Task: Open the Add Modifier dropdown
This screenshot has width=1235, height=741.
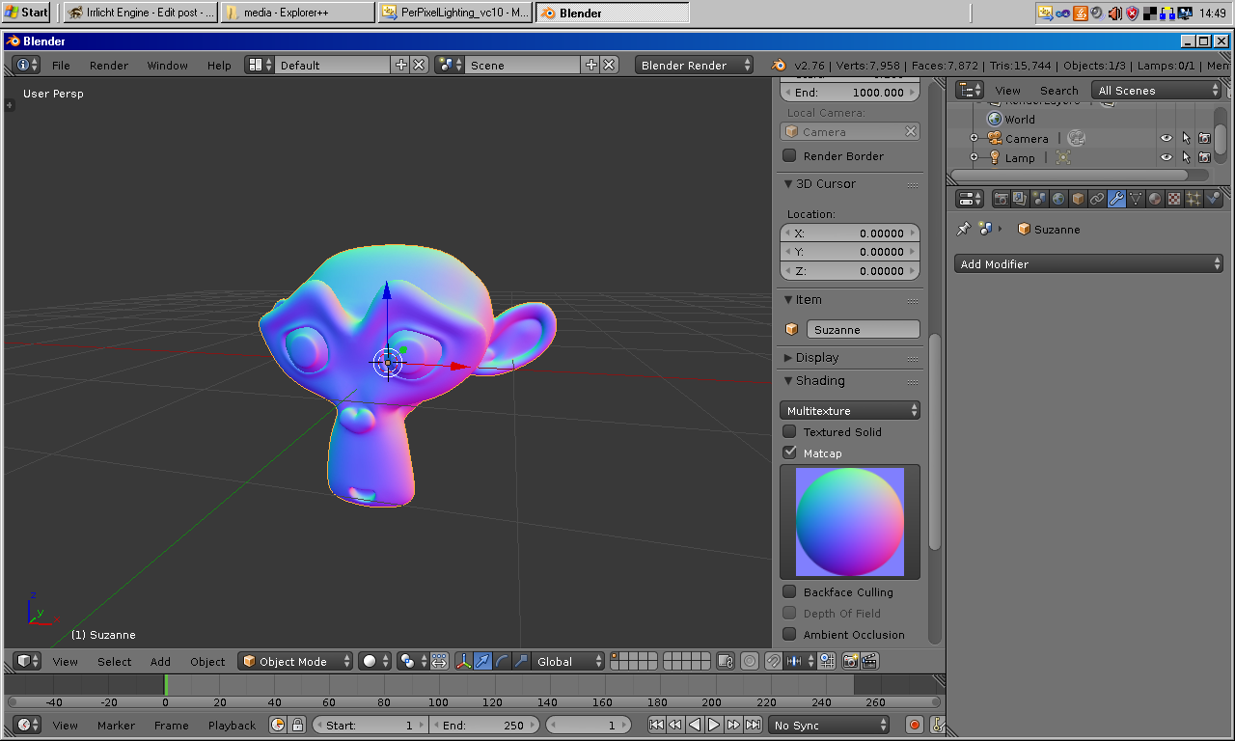Action: (x=1089, y=263)
